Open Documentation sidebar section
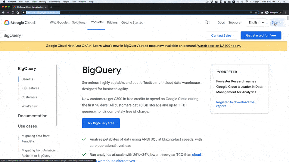Screen dimensions: 289x162 33,116
